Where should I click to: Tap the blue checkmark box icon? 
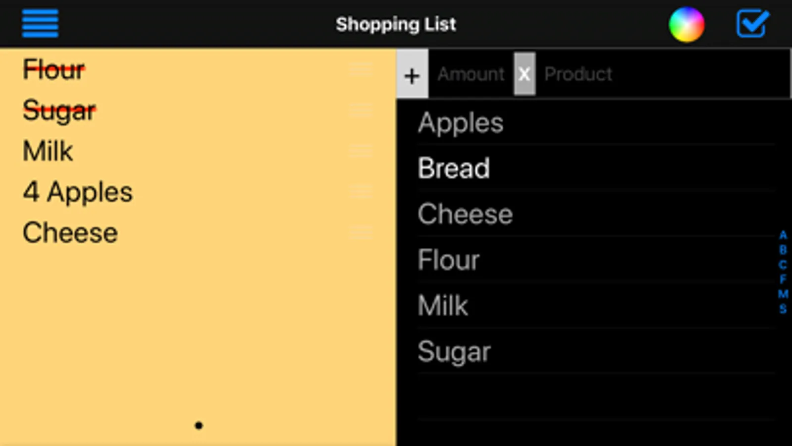click(752, 24)
